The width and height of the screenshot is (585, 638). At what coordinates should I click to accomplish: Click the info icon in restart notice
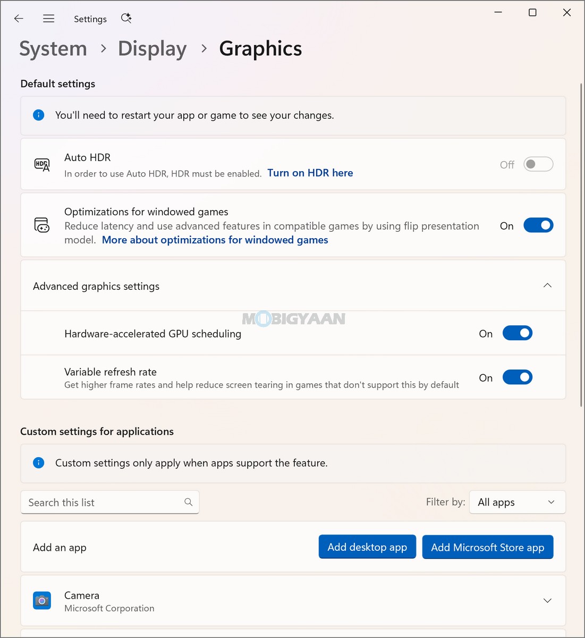point(39,115)
